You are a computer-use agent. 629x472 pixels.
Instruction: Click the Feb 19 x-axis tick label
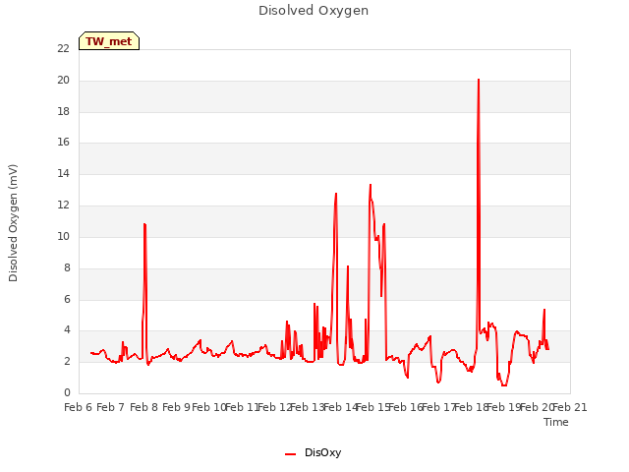coord(504,407)
